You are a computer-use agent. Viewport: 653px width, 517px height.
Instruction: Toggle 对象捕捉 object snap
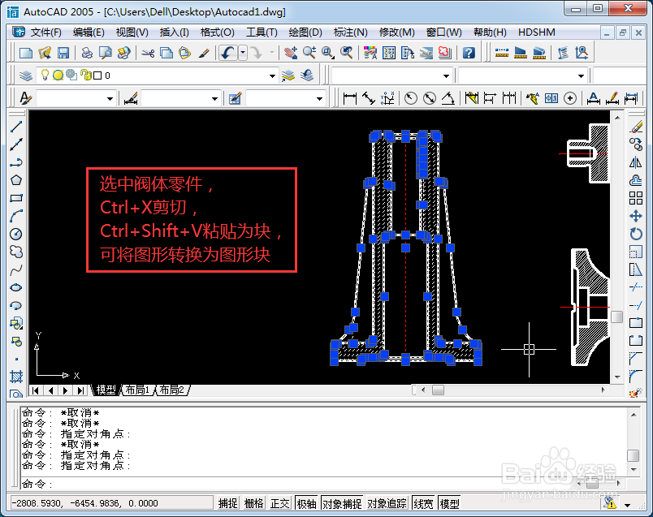coord(342,503)
